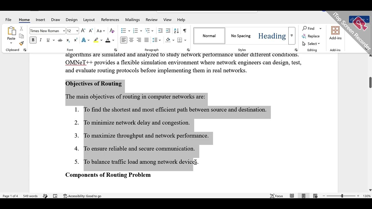The image size is (372, 209).
Task: Click the spelling check status icon
Action: [x=45, y=196]
